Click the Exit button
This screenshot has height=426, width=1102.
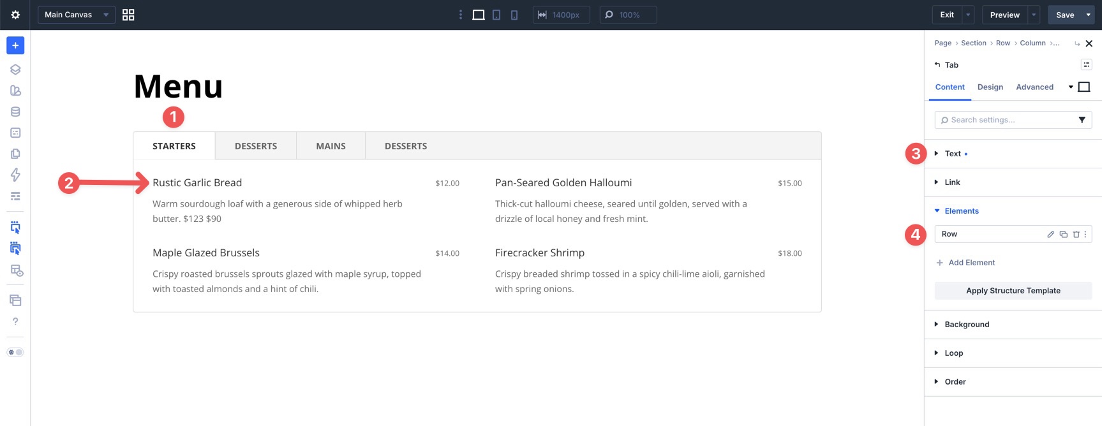pos(947,15)
